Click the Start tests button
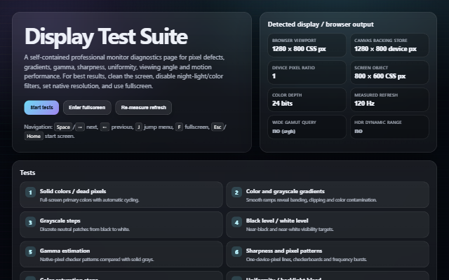Viewport: 449px width, 280px height. [x=41, y=107]
